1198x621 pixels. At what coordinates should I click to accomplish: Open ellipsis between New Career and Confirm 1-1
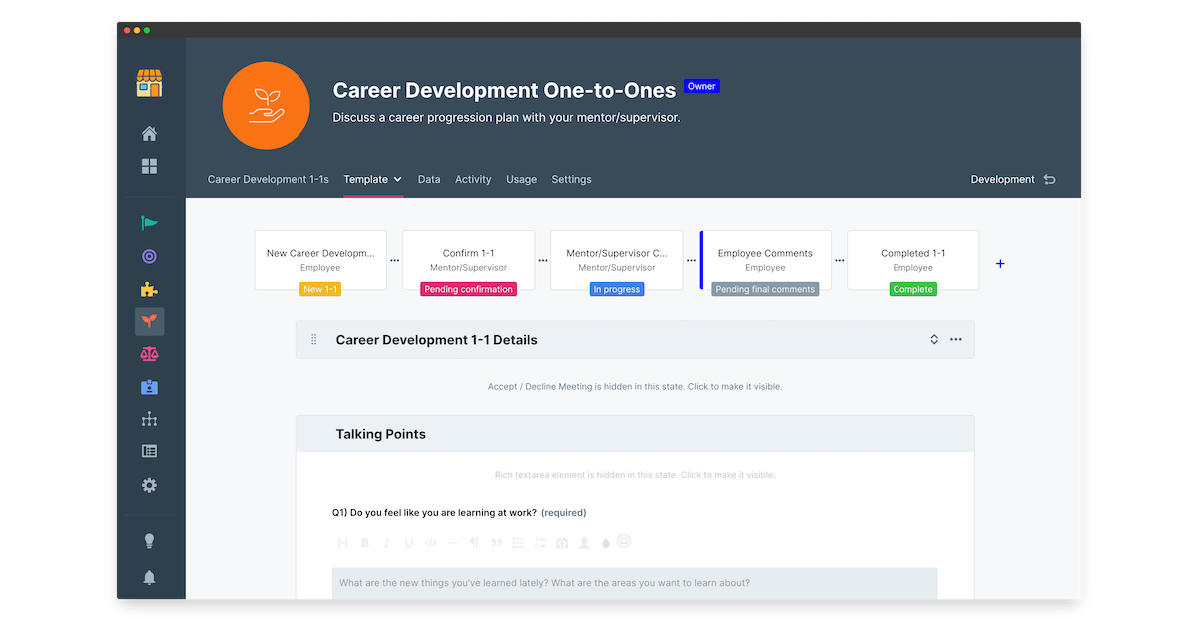tap(394, 260)
